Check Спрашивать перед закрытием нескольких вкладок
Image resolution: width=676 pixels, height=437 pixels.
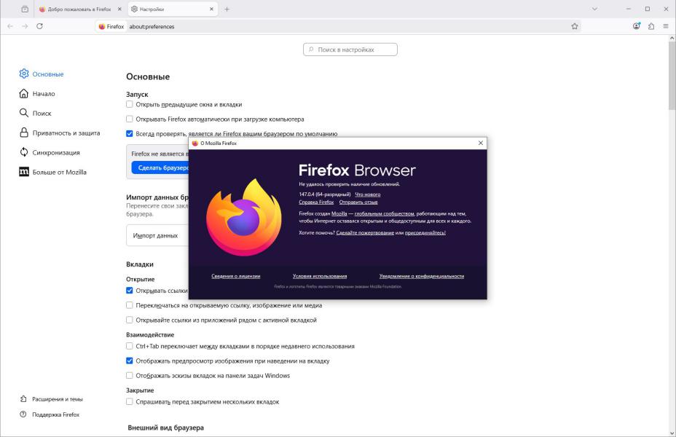click(130, 401)
